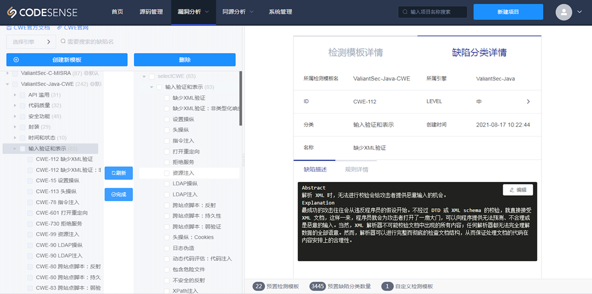592x294 pixels.
Task: Expand the 代码质量 node
Action: point(15,105)
